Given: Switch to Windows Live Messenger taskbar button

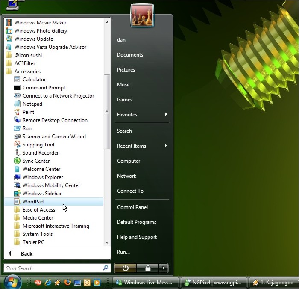Looking at the screenshot, I should [145, 283].
